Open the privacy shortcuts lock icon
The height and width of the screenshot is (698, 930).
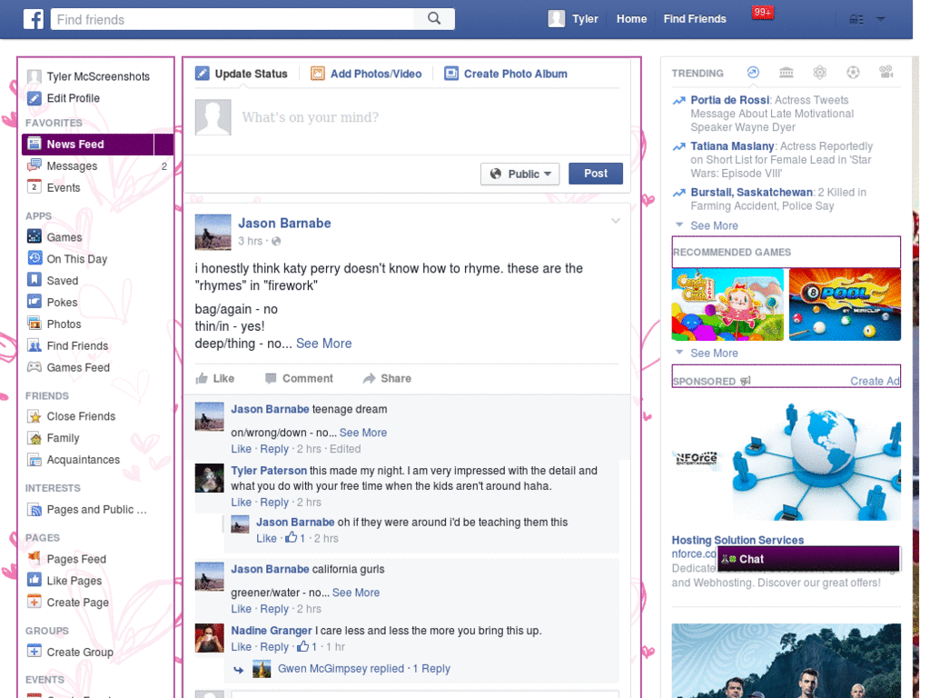[x=856, y=20]
